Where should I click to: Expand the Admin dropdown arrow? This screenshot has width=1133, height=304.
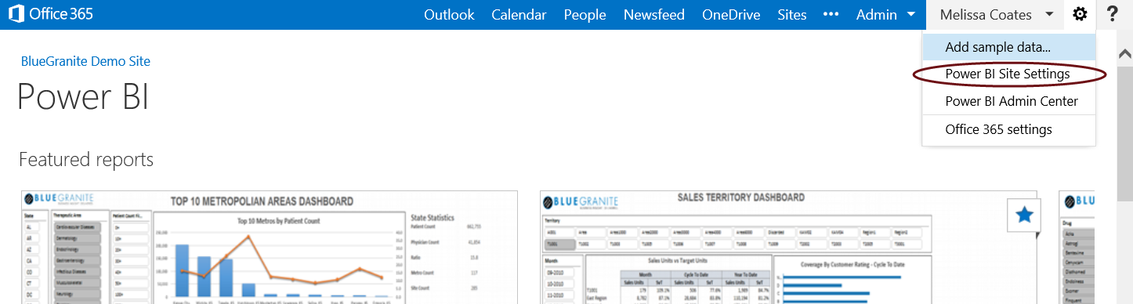click(910, 14)
